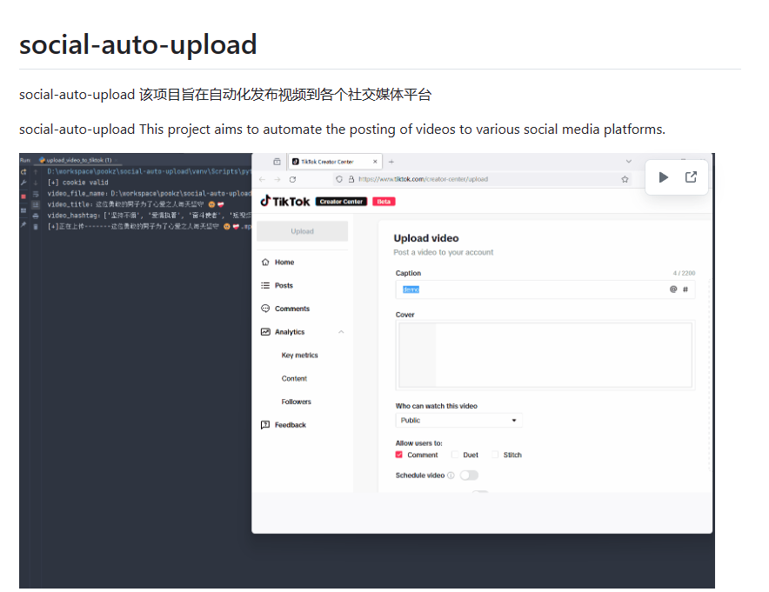
Task: Insert hashtag with # icon in caption
Action: [x=685, y=289]
